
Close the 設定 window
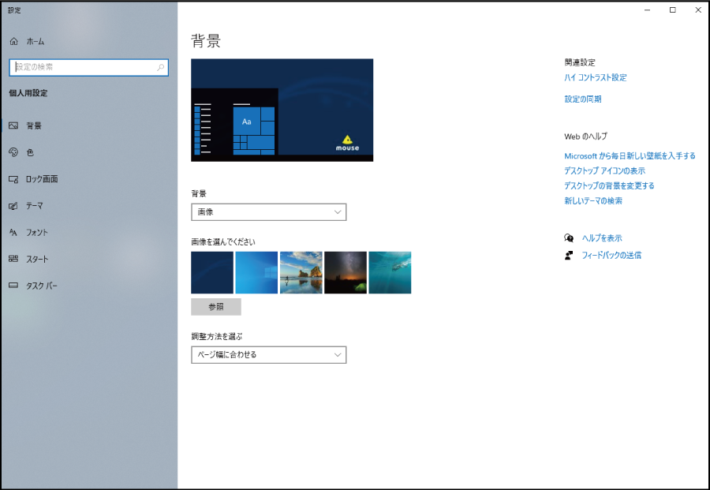698,10
